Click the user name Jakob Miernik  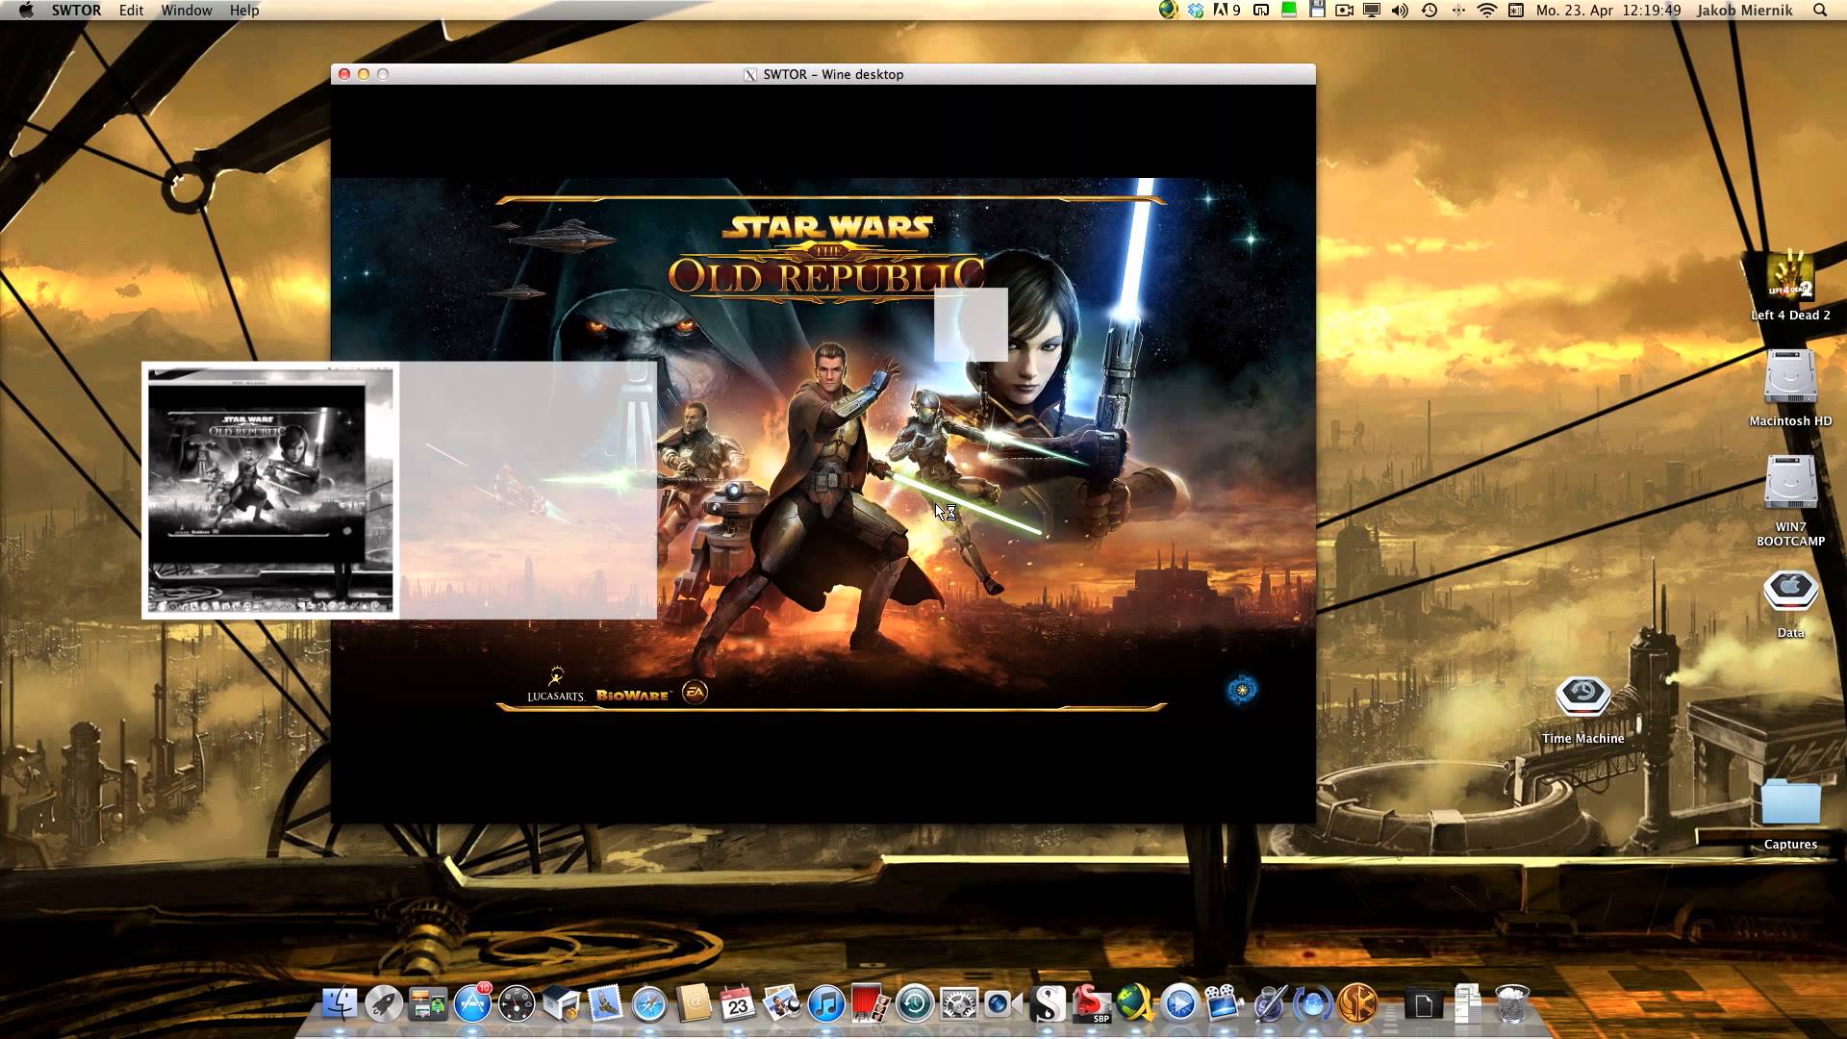[1744, 11]
